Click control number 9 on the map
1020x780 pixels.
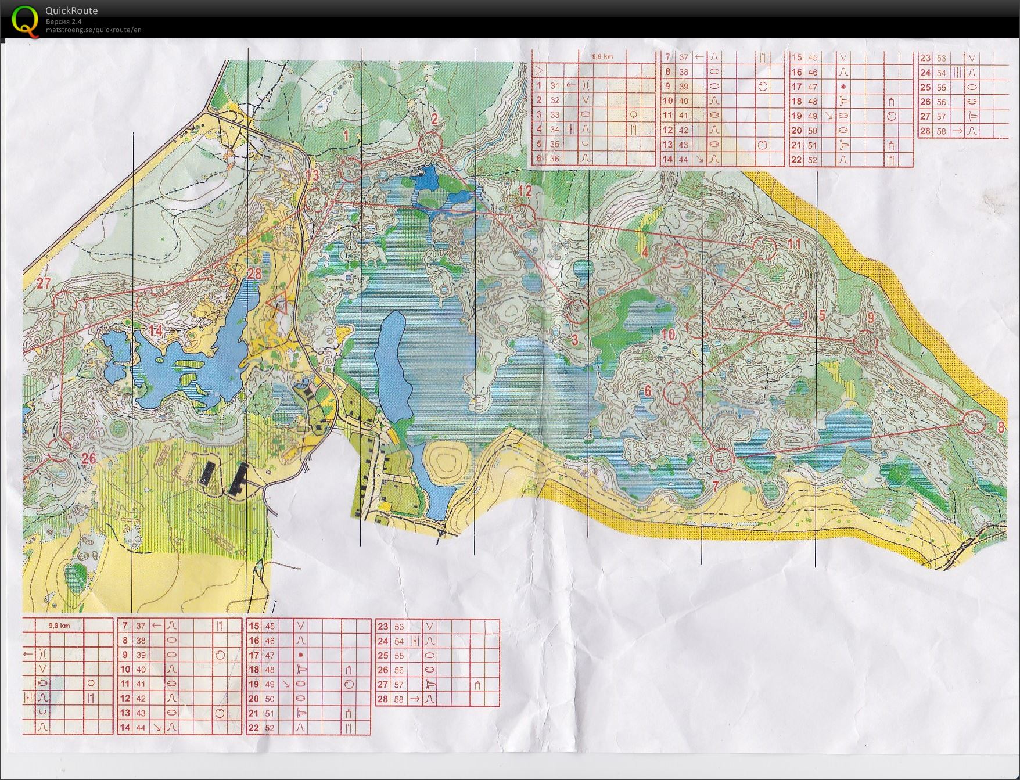[870, 318]
